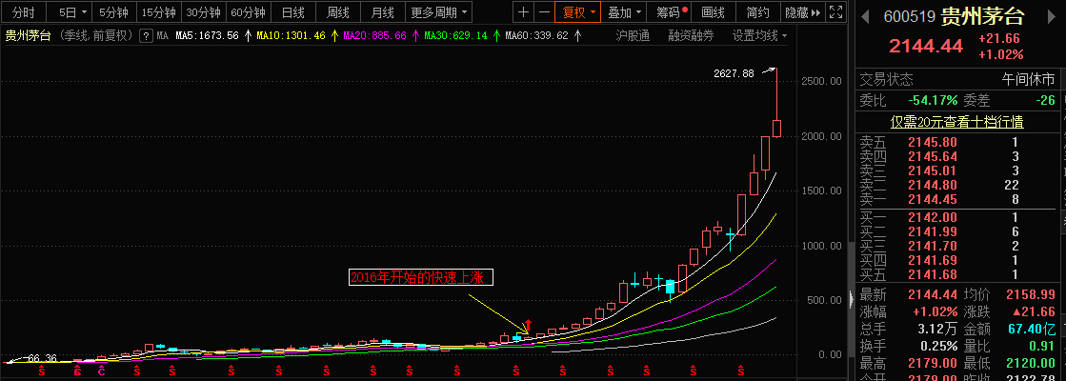Click the 仅需20元查看十档行情 link
Image resolution: width=1066 pixels, height=381 pixels.
[956, 121]
